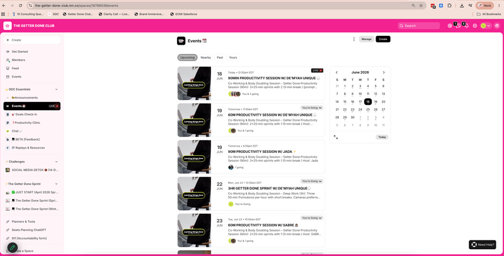Click the Search field in header
This screenshot has width=504, height=256.
(419, 26)
